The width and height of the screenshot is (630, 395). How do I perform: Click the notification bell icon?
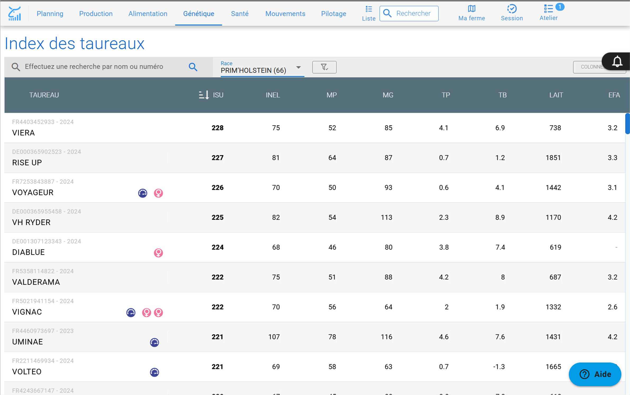click(x=617, y=61)
